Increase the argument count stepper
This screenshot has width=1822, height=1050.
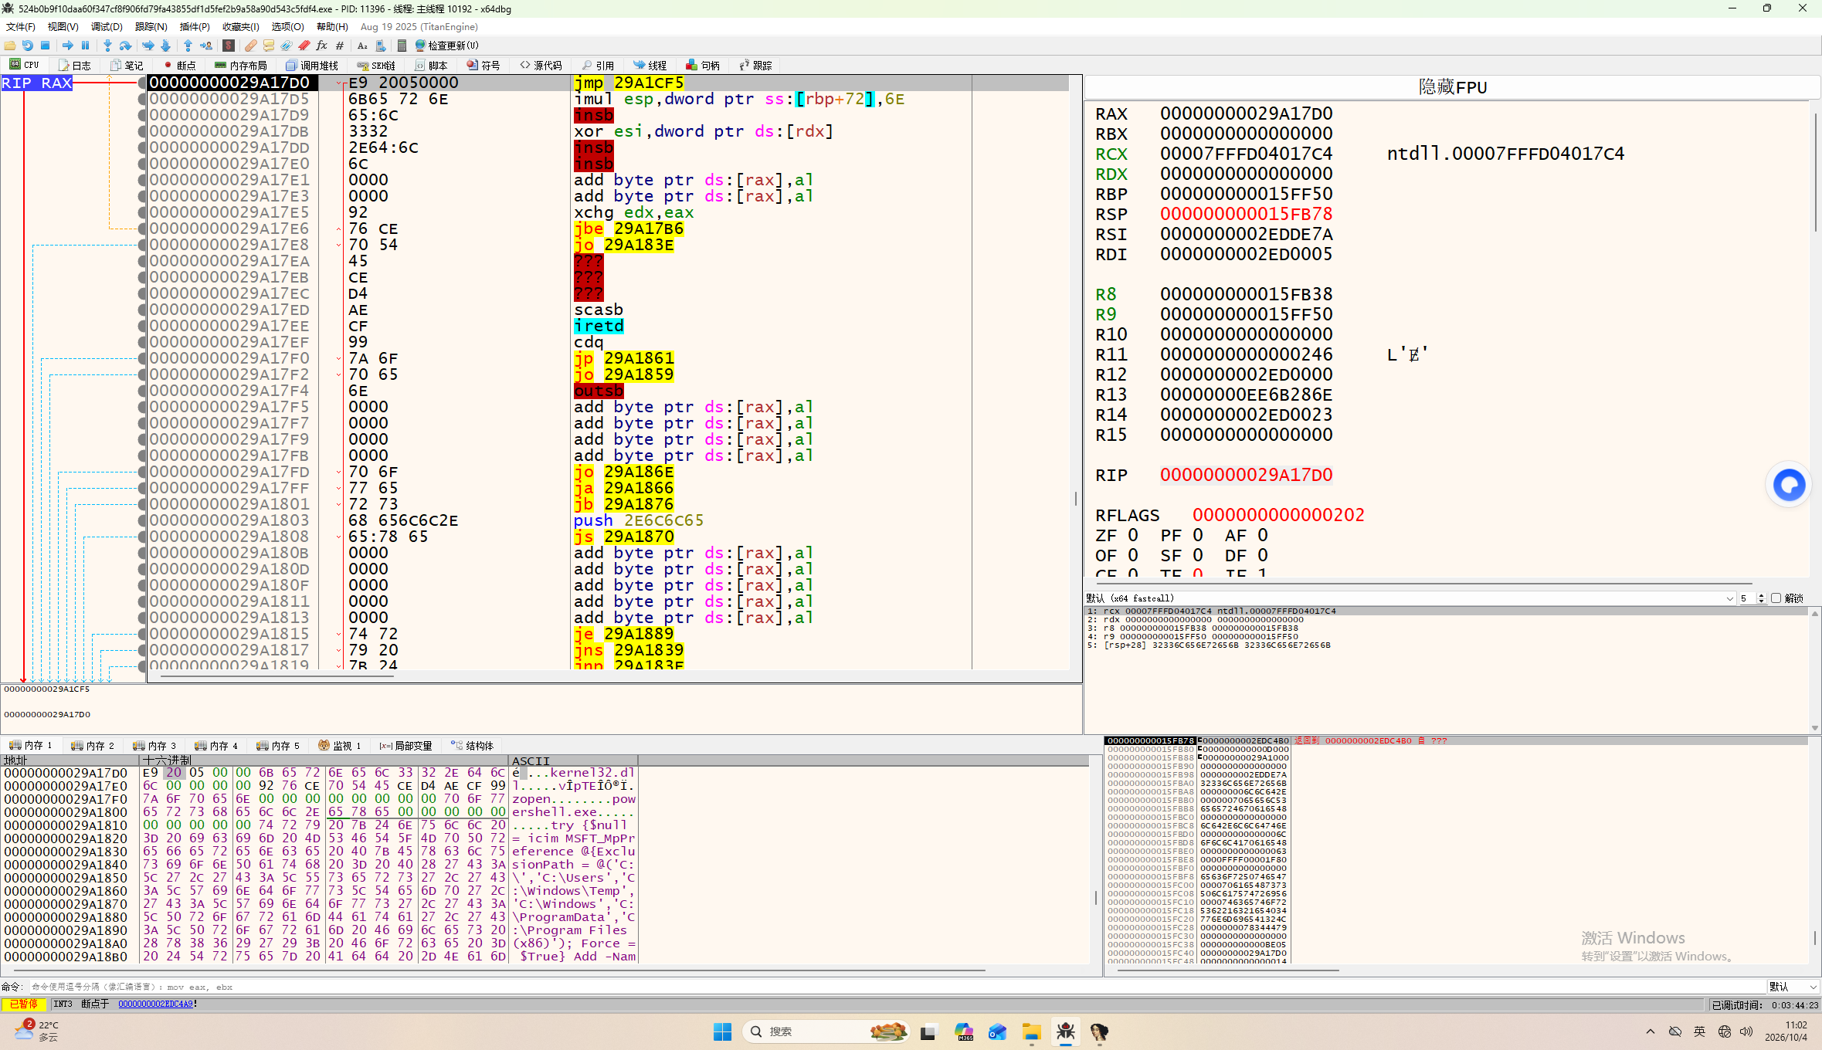[x=1762, y=595]
